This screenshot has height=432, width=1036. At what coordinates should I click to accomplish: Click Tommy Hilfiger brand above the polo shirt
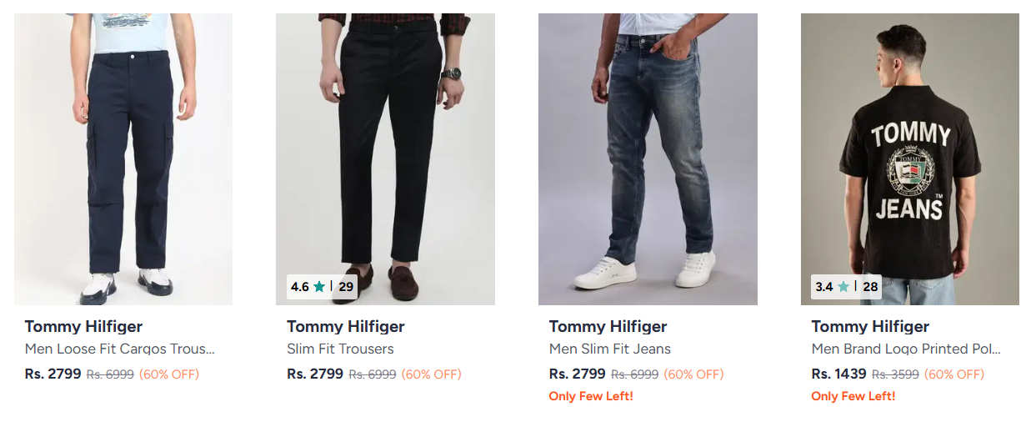[x=870, y=326]
